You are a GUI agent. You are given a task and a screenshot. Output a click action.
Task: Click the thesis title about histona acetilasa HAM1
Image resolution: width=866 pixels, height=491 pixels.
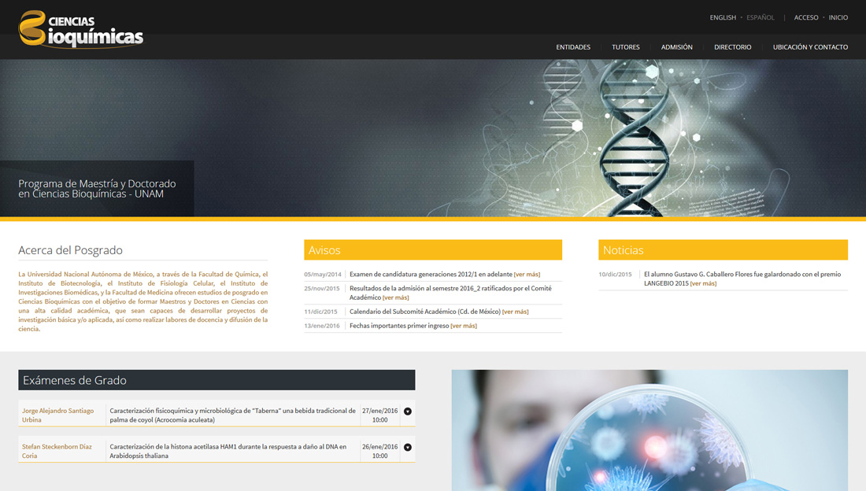pyautogui.click(x=228, y=451)
